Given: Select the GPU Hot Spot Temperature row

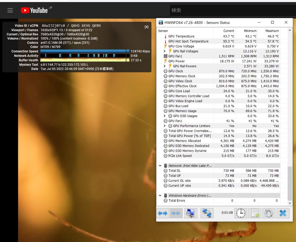Looking at the screenshot, I should (x=219, y=41).
